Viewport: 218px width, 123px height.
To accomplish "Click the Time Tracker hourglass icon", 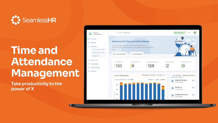I will pyautogui.click(x=89, y=64).
